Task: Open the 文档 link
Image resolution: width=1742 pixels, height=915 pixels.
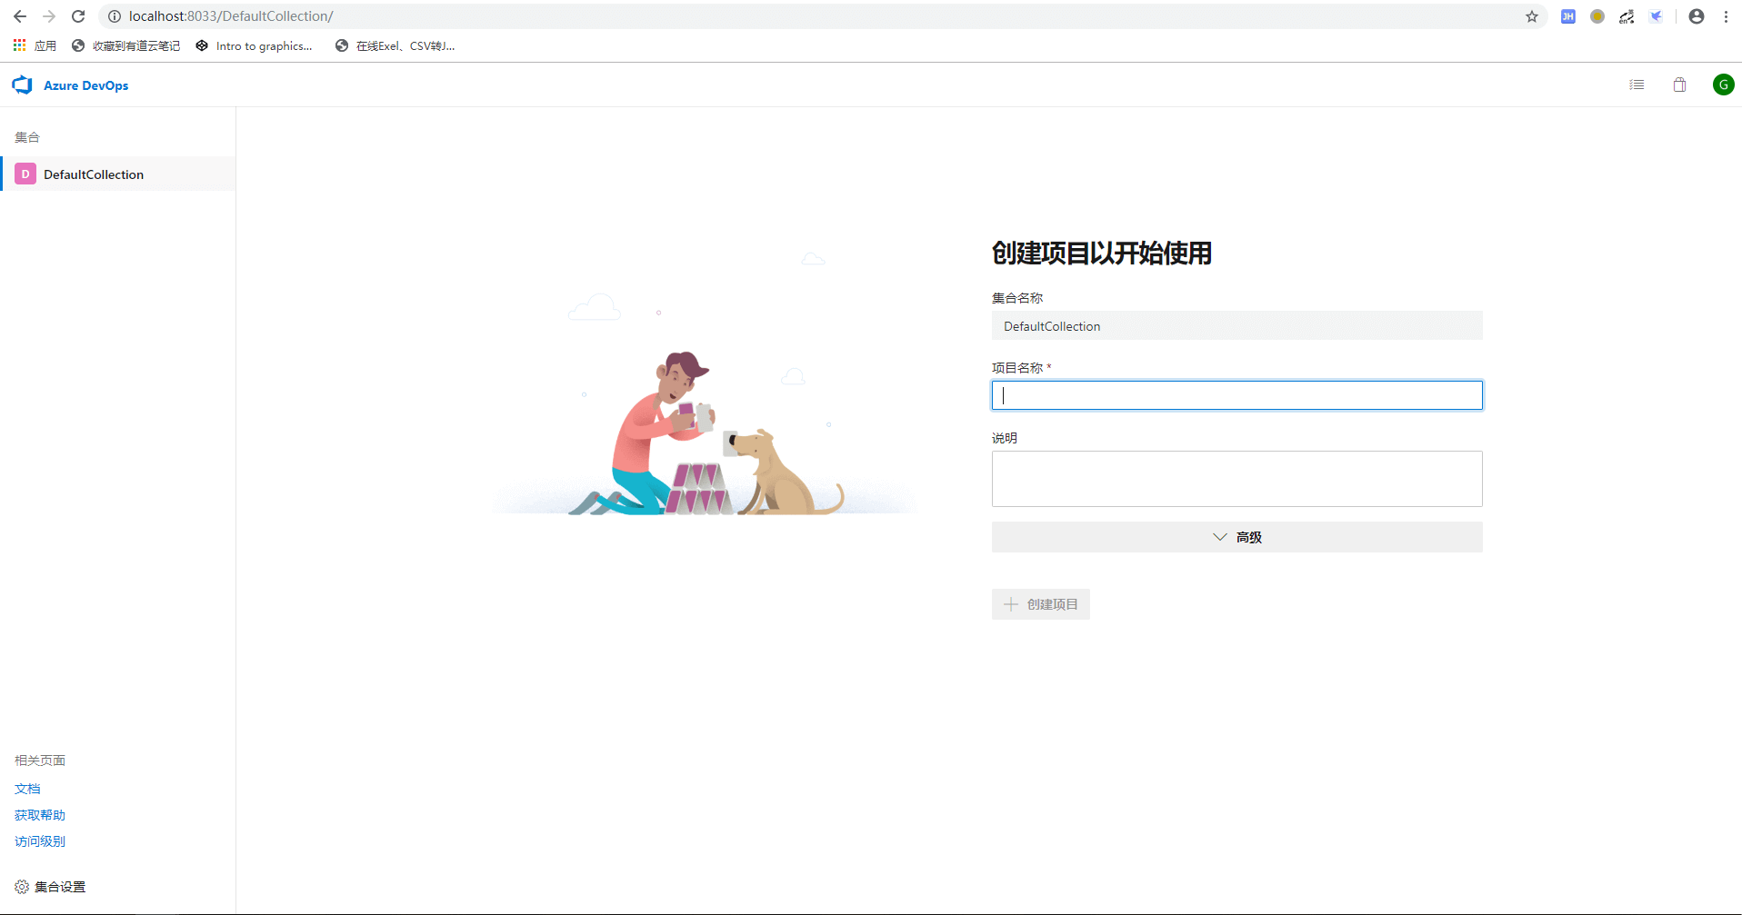Action: click(x=27, y=789)
